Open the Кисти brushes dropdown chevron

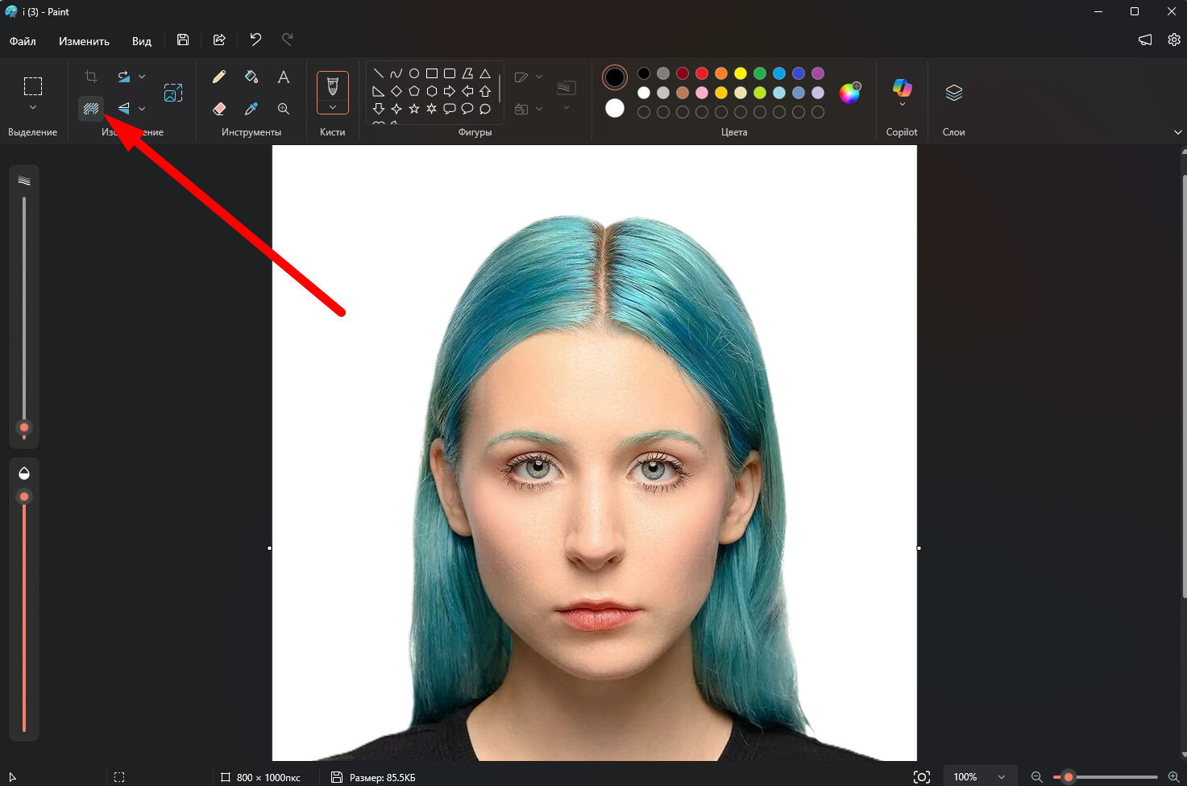(333, 107)
